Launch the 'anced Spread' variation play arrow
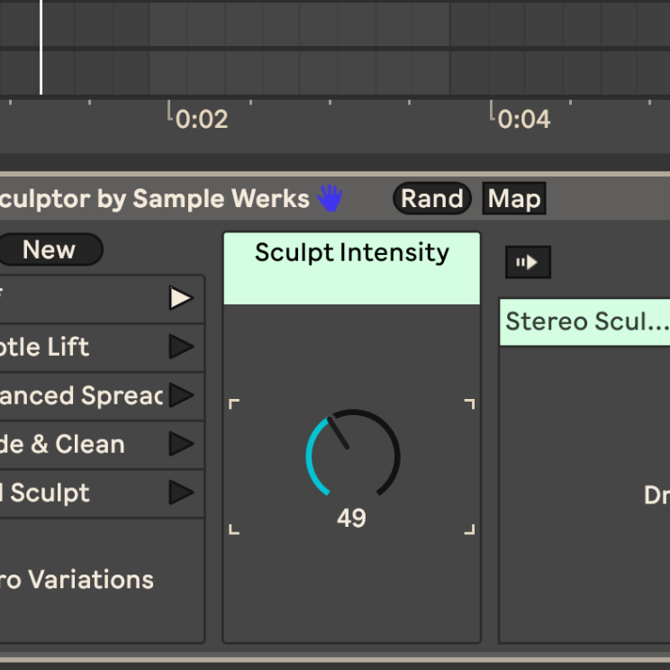The width and height of the screenshot is (670, 670). coord(181,395)
